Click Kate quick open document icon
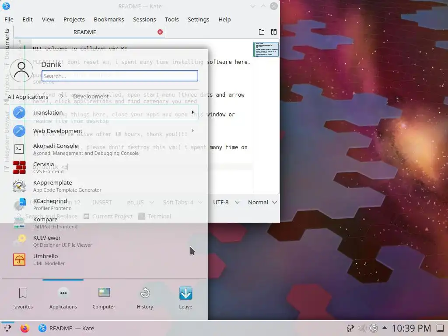 tap(262, 32)
